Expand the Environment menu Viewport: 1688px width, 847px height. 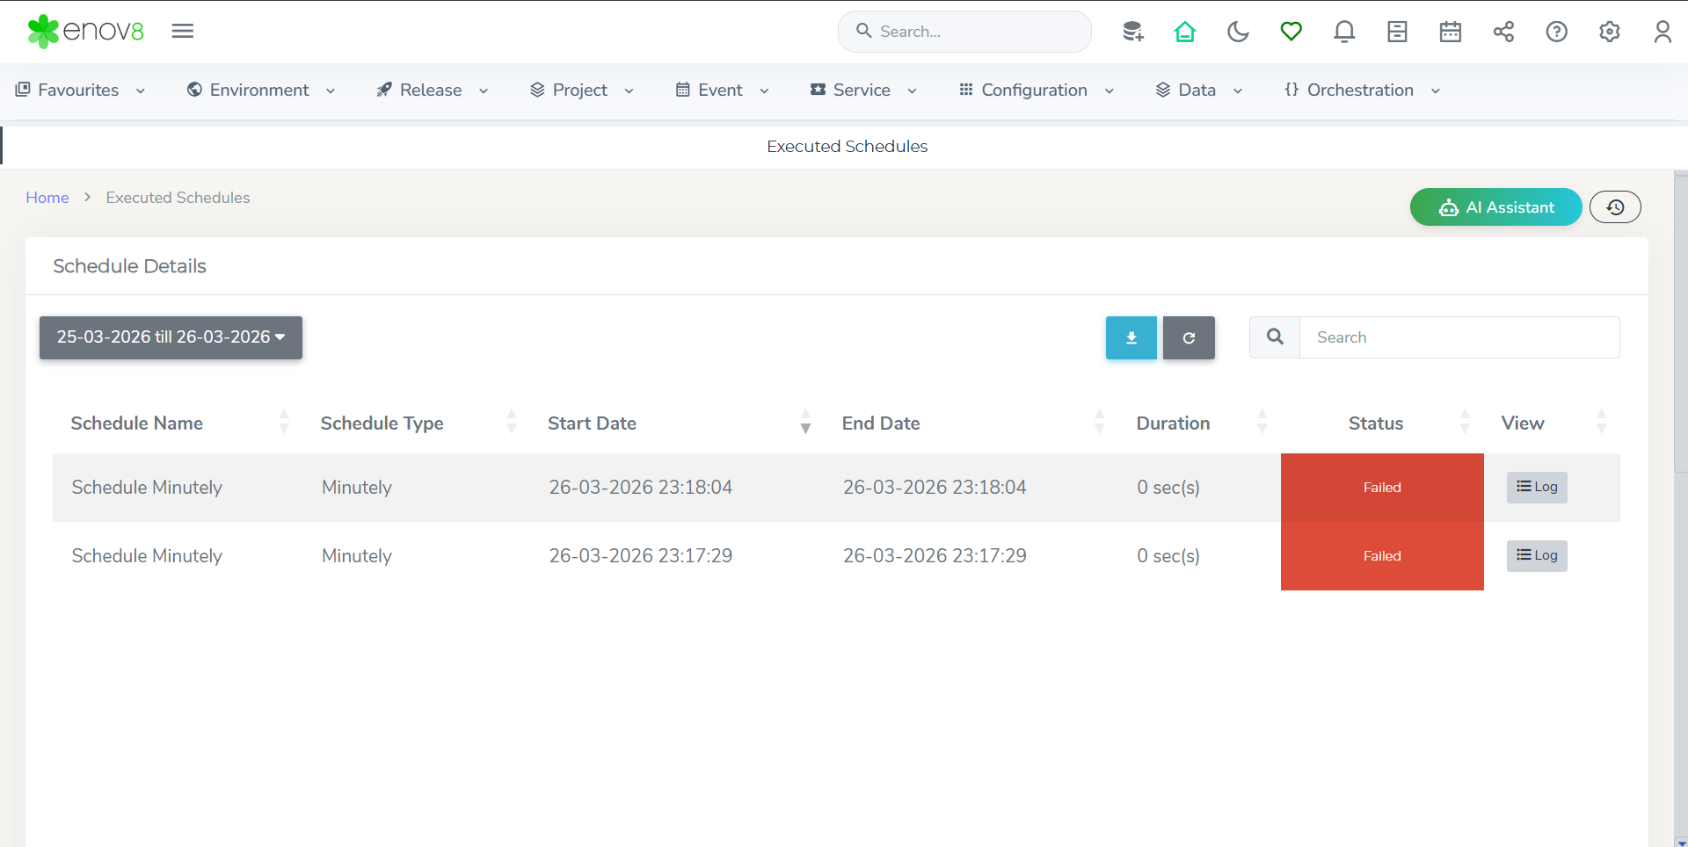(261, 90)
